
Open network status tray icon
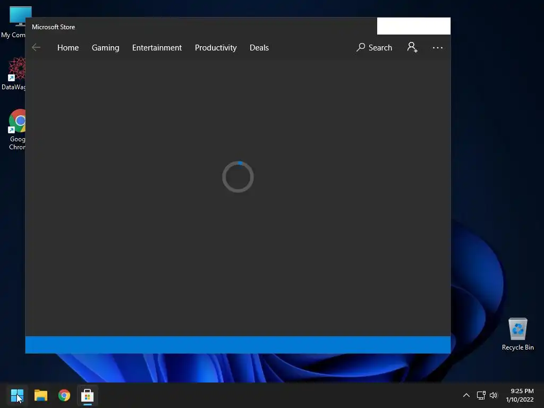tap(481, 395)
